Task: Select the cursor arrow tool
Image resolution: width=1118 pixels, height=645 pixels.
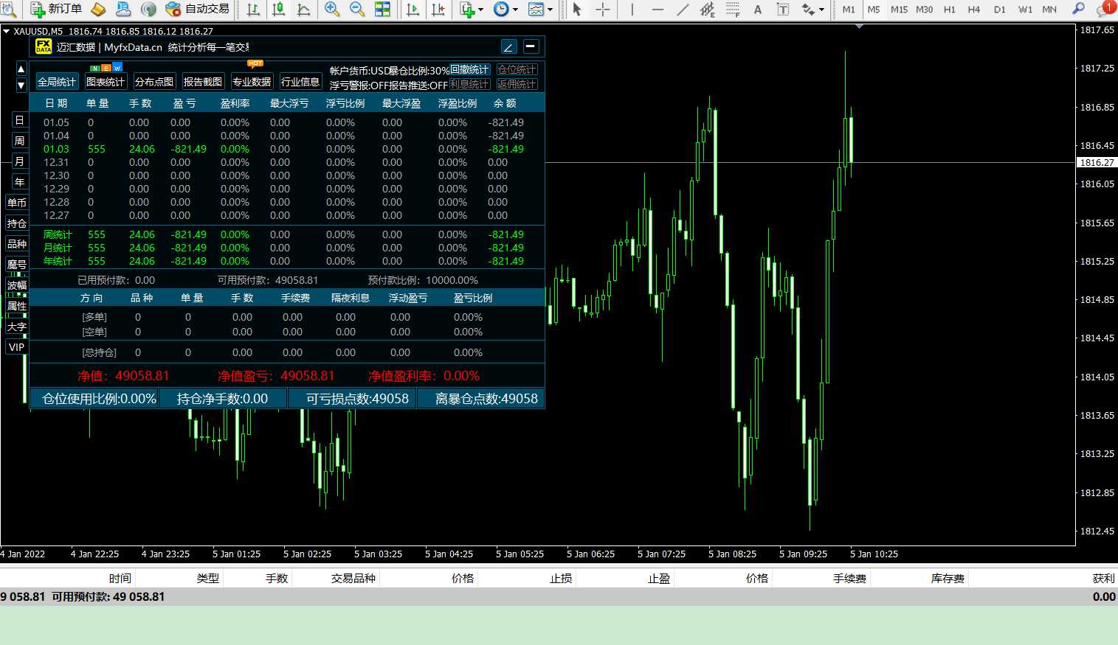Action: pyautogui.click(x=577, y=9)
